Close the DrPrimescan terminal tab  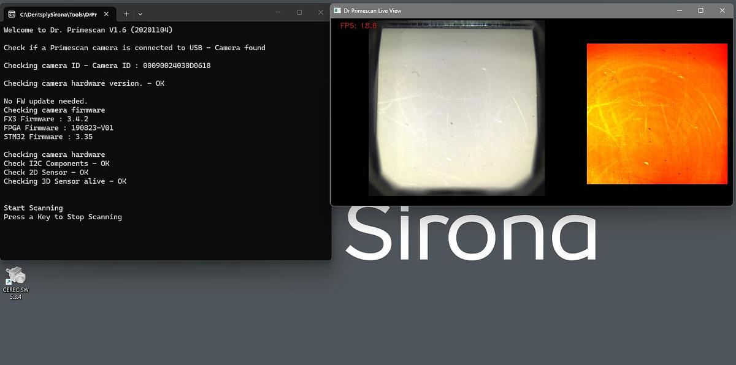pyautogui.click(x=105, y=13)
